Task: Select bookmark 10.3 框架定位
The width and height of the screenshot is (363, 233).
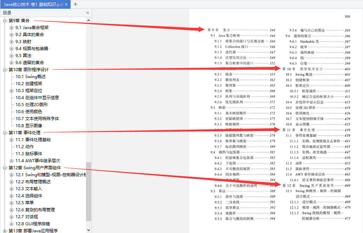Action: [29, 91]
